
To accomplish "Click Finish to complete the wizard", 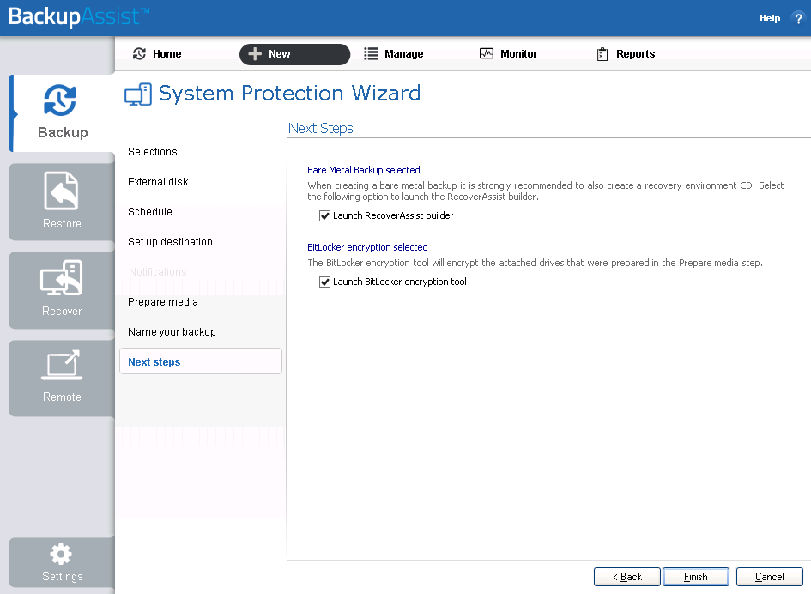I will pyautogui.click(x=696, y=577).
